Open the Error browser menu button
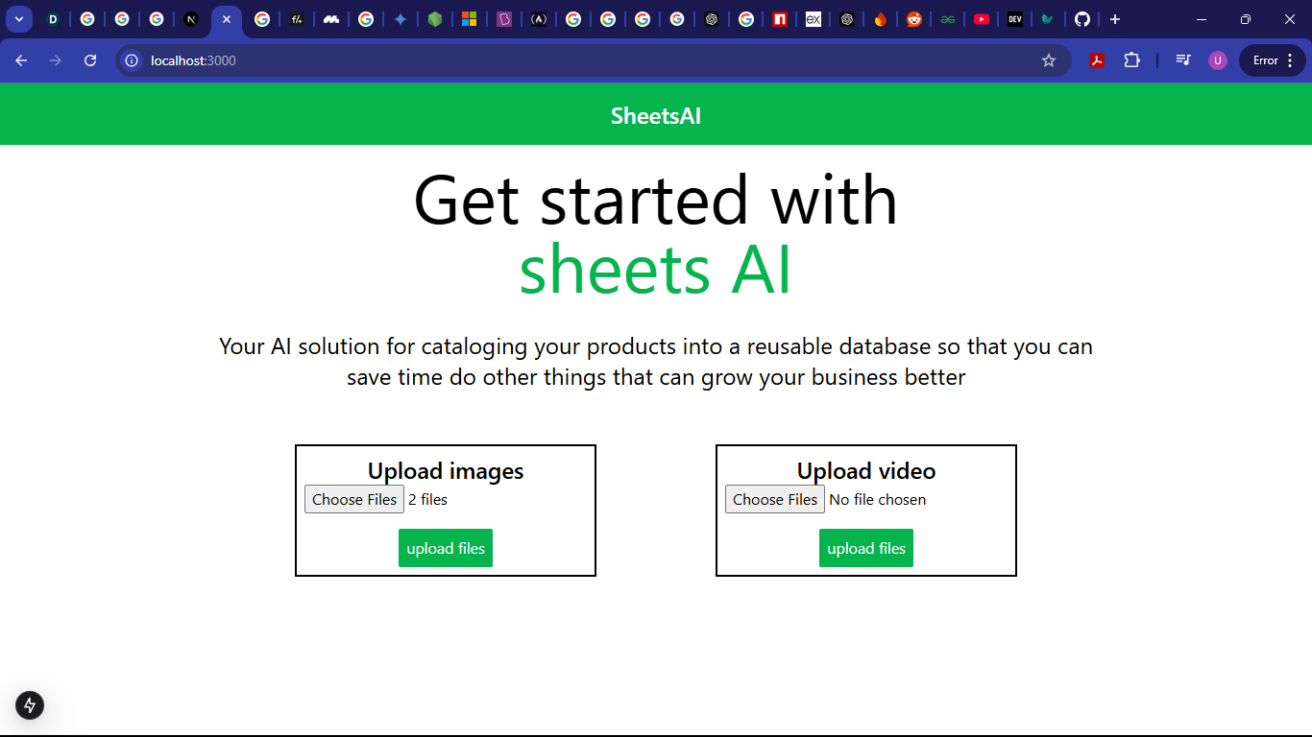Viewport: 1312px width, 737px height. tap(1273, 60)
